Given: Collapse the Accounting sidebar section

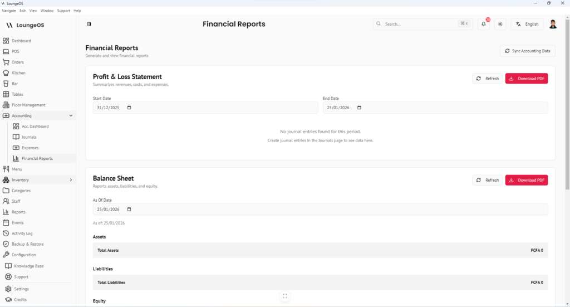Looking at the screenshot, I should pos(71,116).
